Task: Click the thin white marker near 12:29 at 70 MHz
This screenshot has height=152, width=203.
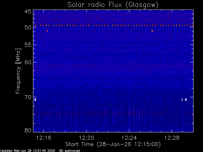Action: point(182,99)
